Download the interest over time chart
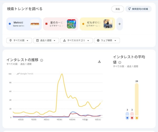 [x=100, y=61]
